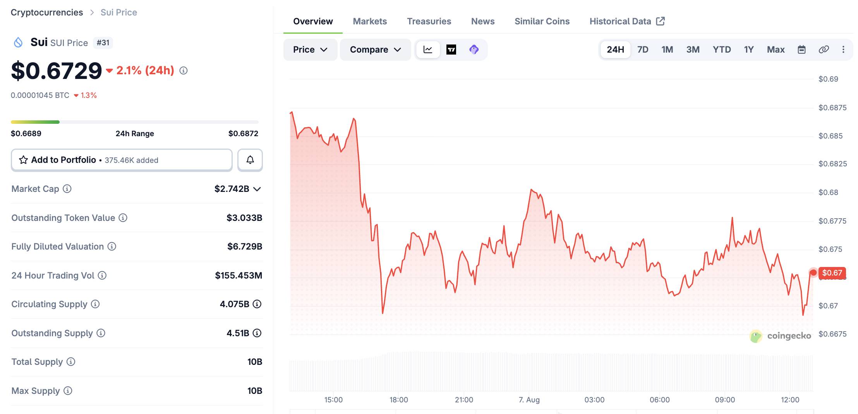Viewport: 858px width, 414px height.
Task: Expand Market Cap details chevron
Action: 257,189
